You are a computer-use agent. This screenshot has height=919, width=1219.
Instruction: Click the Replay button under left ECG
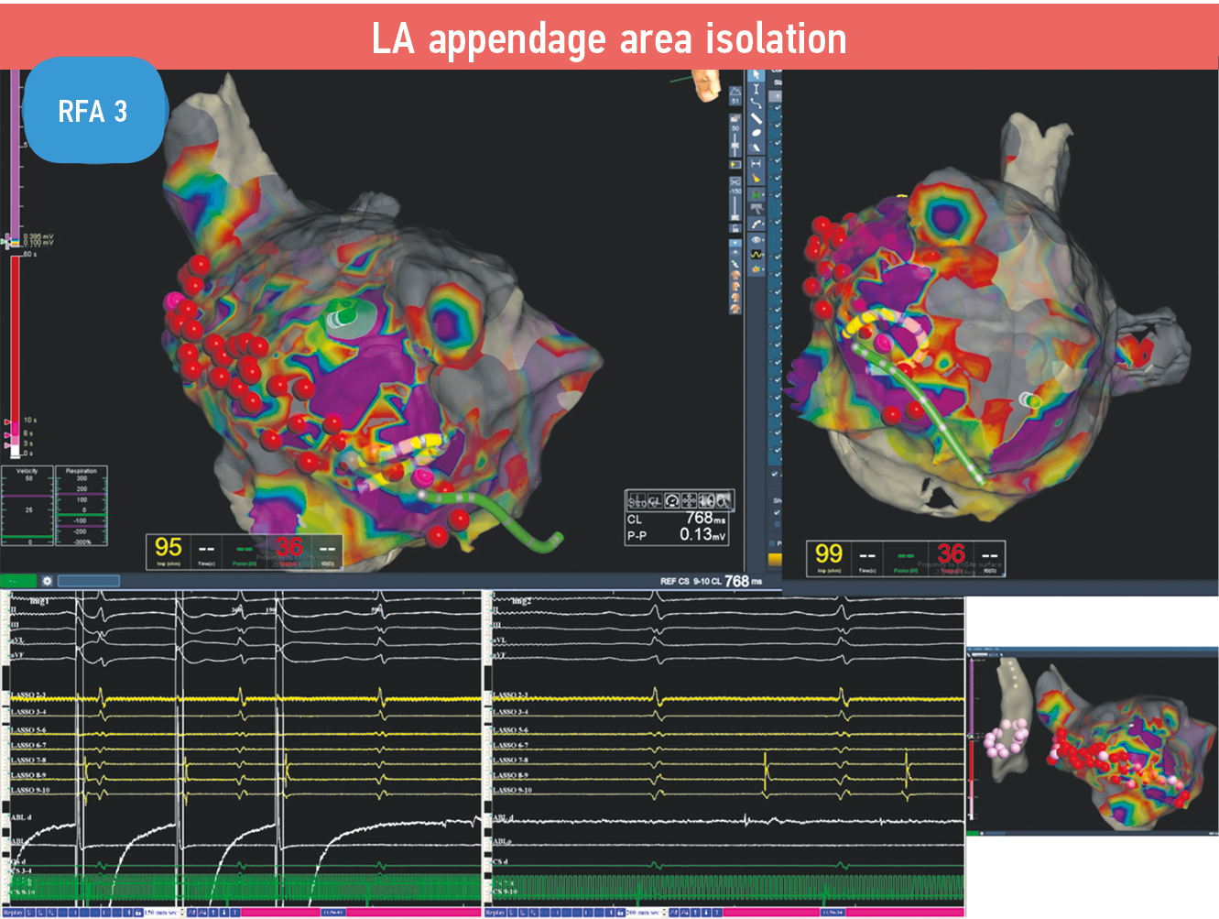point(12,913)
